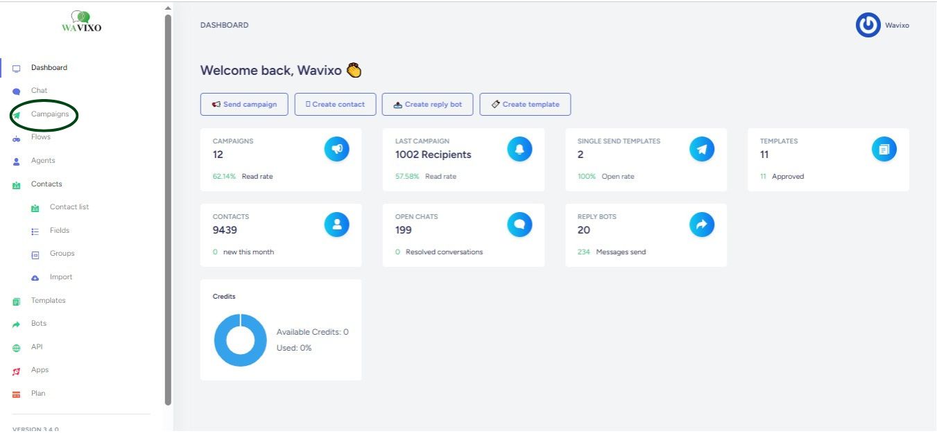
Task: Click the Wavixo logo in sidebar
Action: point(82,22)
